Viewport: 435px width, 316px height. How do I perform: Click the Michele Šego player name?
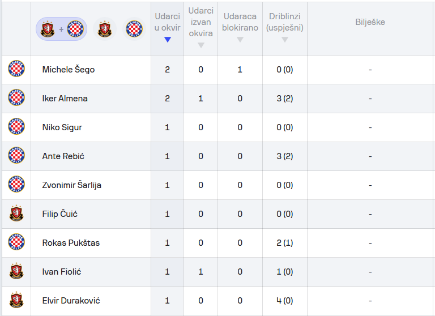tap(69, 70)
